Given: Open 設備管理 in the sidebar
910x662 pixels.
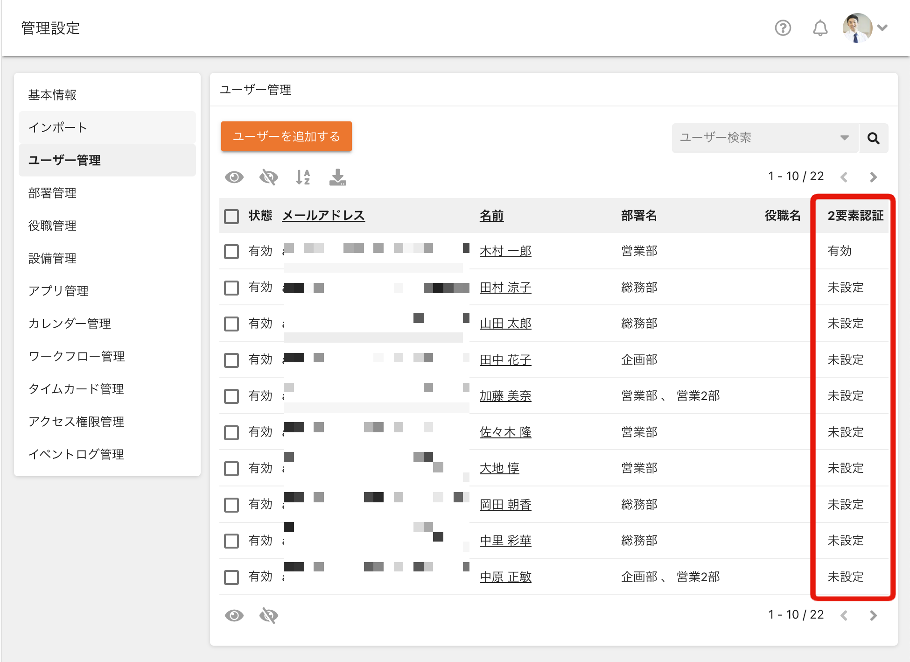Looking at the screenshot, I should (x=107, y=258).
